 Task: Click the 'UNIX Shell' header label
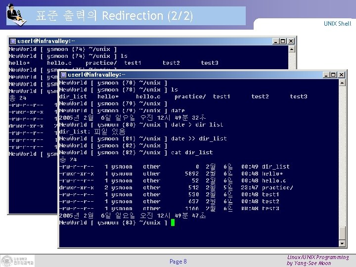click(337, 24)
